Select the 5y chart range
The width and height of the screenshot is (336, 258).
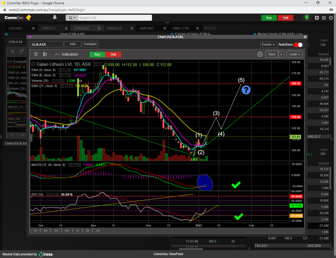coord(88,230)
